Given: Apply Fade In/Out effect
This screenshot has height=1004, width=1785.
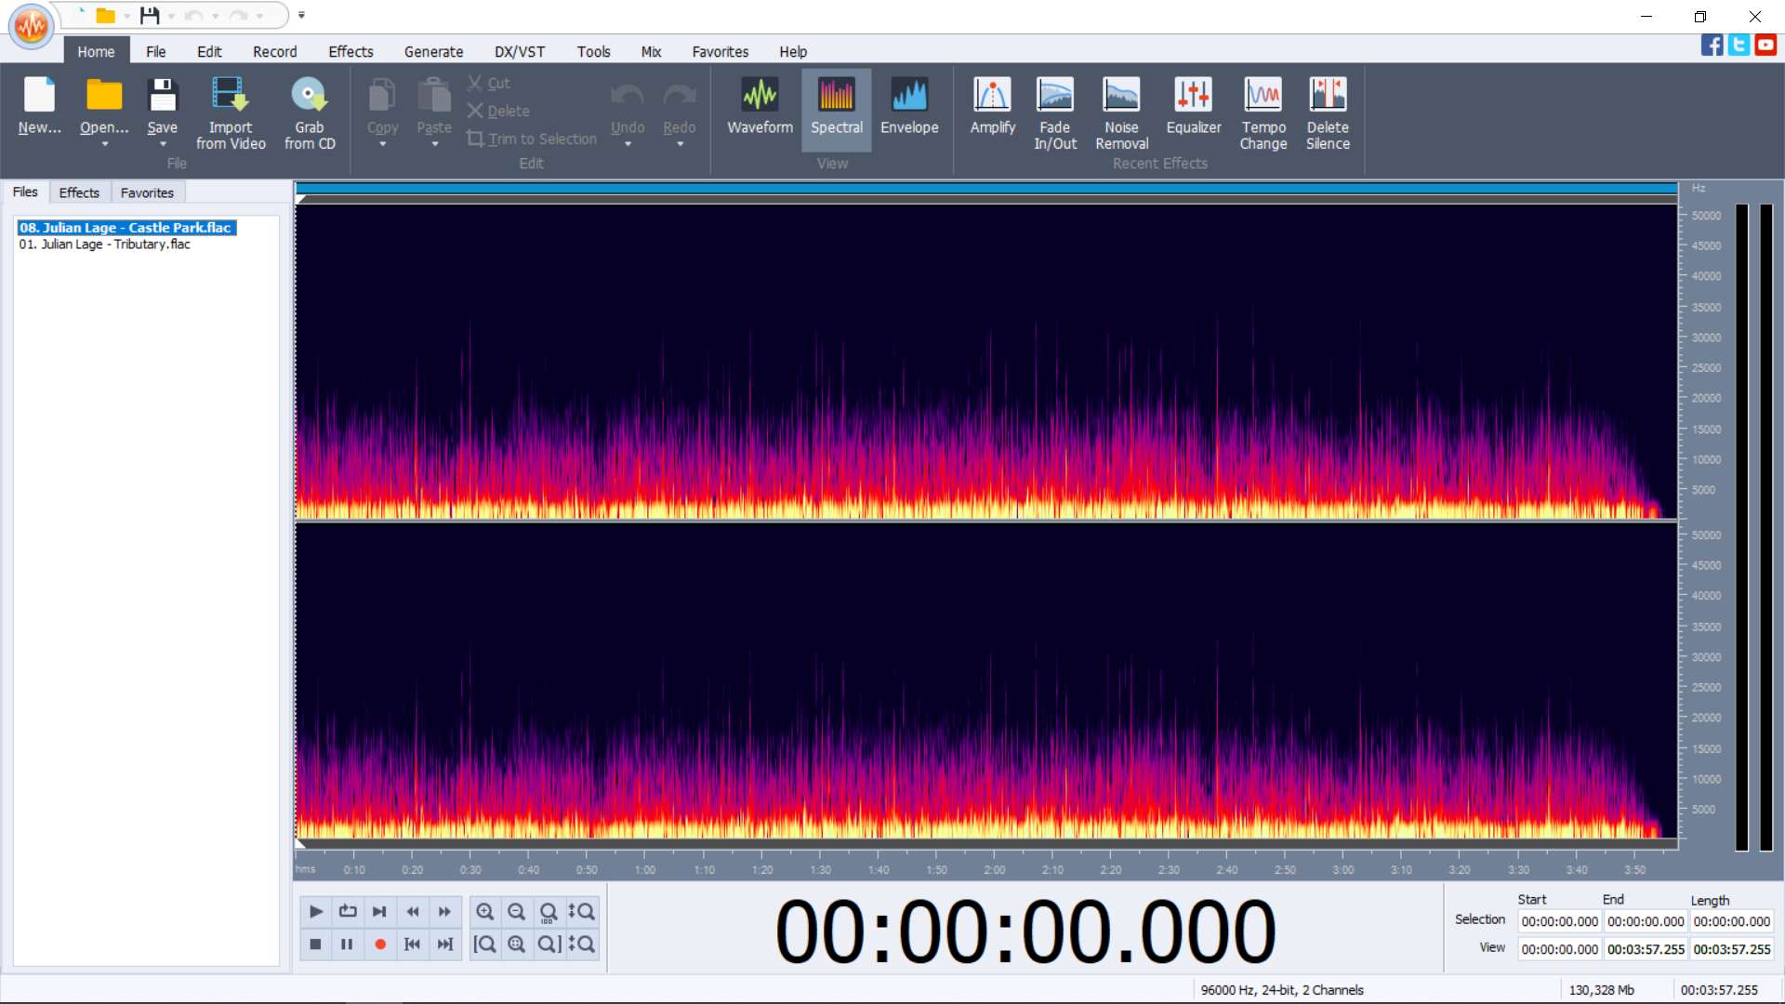Looking at the screenshot, I should pos(1055,112).
